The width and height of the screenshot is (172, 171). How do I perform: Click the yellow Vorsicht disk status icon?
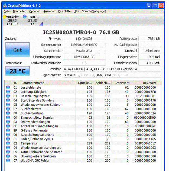tap(4, 17)
